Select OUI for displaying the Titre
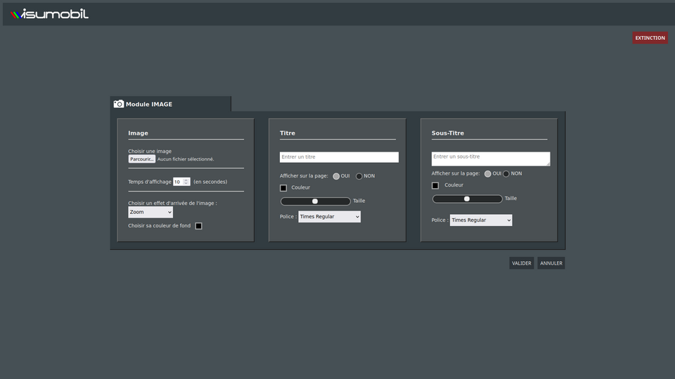 click(x=337, y=176)
